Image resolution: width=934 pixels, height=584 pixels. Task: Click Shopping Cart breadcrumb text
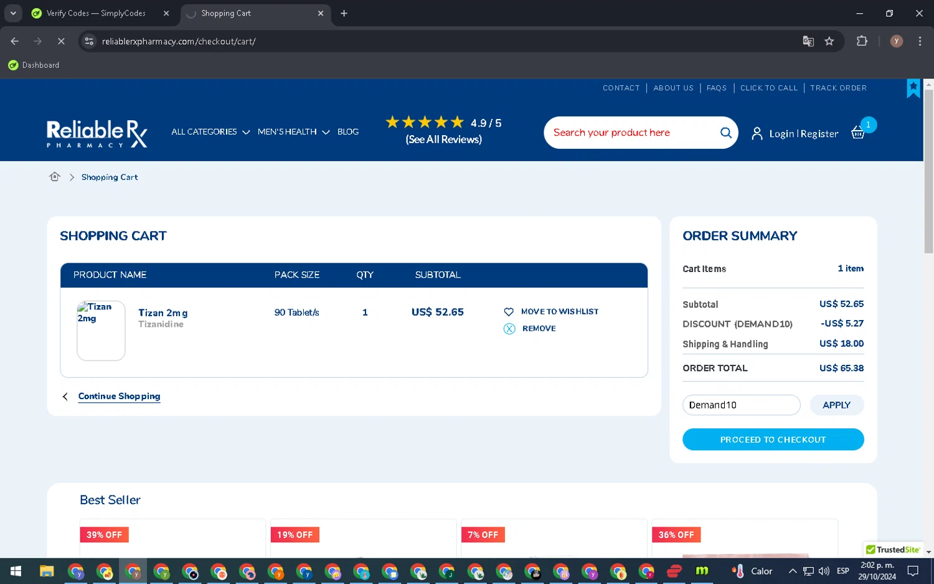tap(110, 177)
